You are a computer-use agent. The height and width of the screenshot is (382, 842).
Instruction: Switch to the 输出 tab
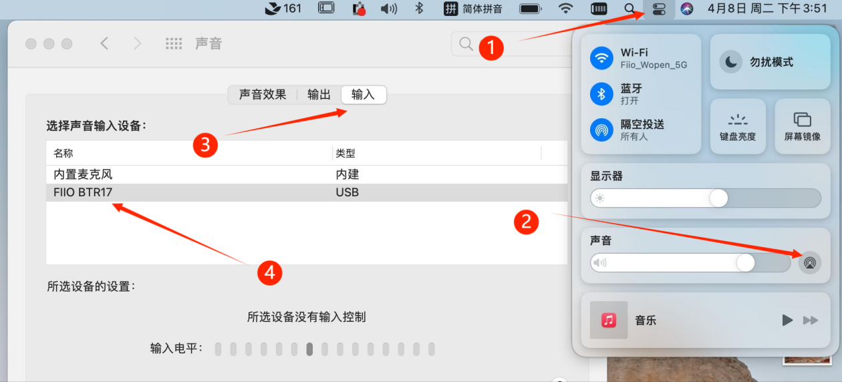[x=319, y=95]
